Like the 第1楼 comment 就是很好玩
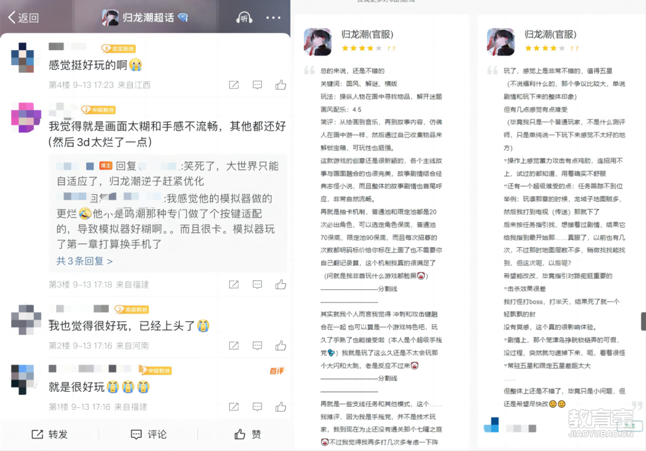Screen dimensions: 646x451 tap(281, 406)
